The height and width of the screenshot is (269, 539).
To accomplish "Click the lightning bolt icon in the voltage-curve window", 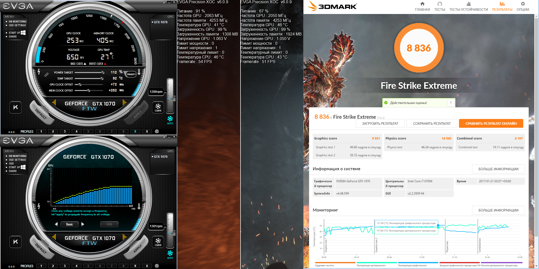I will (39, 206).
